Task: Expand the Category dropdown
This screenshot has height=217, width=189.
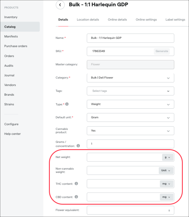Action: [130, 78]
